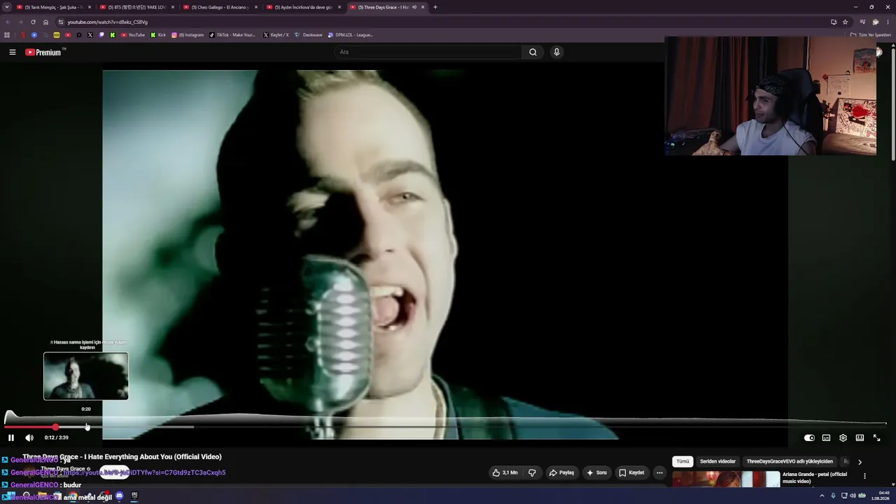Show more filter chips with right arrow
This screenshot has width=896, height=504.
pos(860,462)
